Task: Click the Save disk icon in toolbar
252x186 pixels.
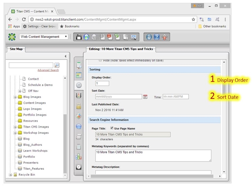Action: pyautogui.click(x=79, y=37)
